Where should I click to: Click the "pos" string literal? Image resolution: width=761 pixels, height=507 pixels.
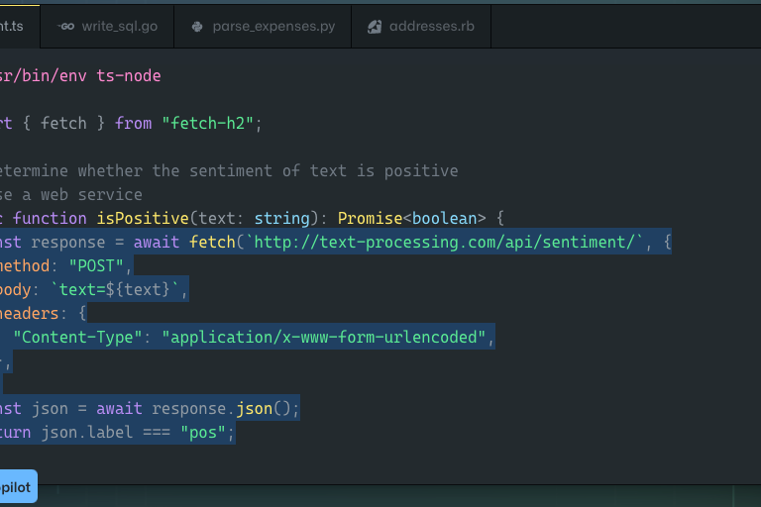(203, 433)
